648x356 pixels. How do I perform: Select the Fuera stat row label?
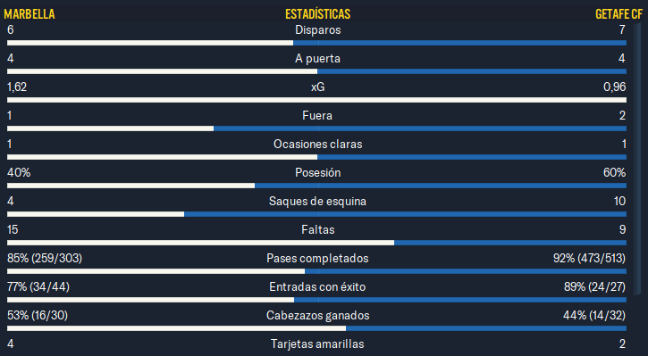(x=317, y=115)
